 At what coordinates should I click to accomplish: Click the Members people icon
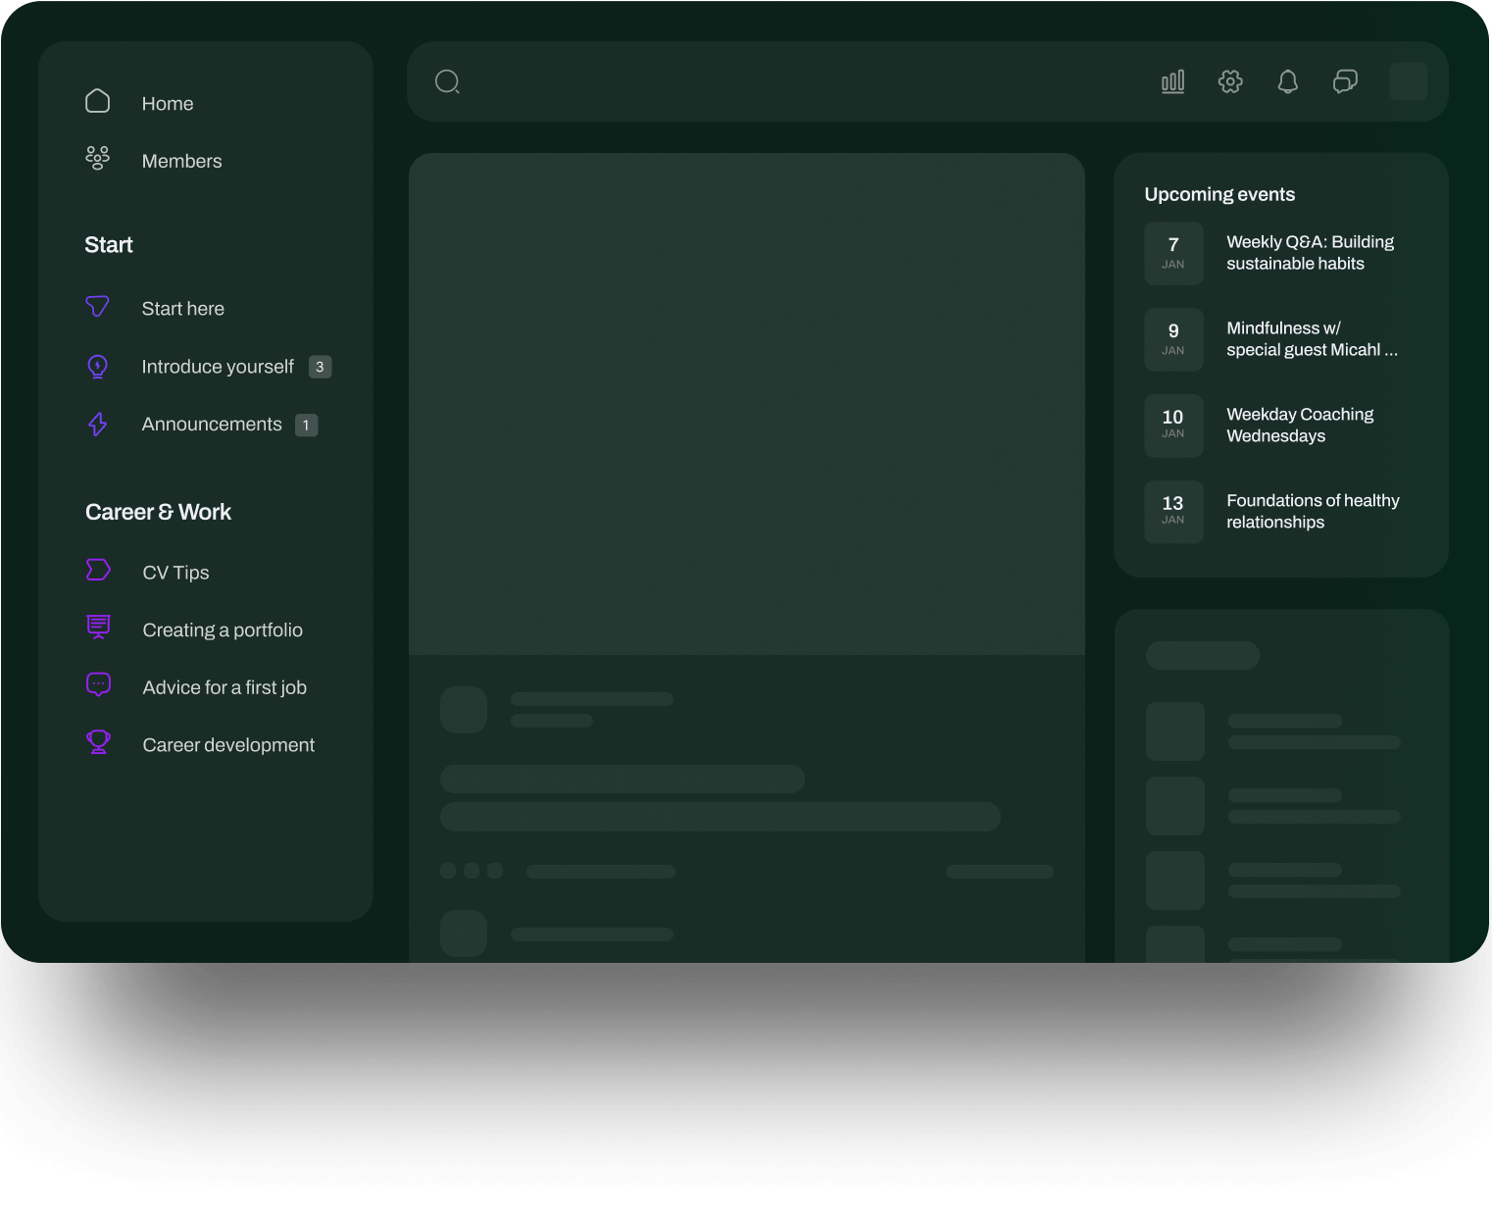98,159
